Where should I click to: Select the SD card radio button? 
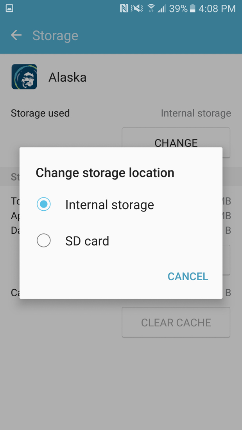click(x=44, y=240)
